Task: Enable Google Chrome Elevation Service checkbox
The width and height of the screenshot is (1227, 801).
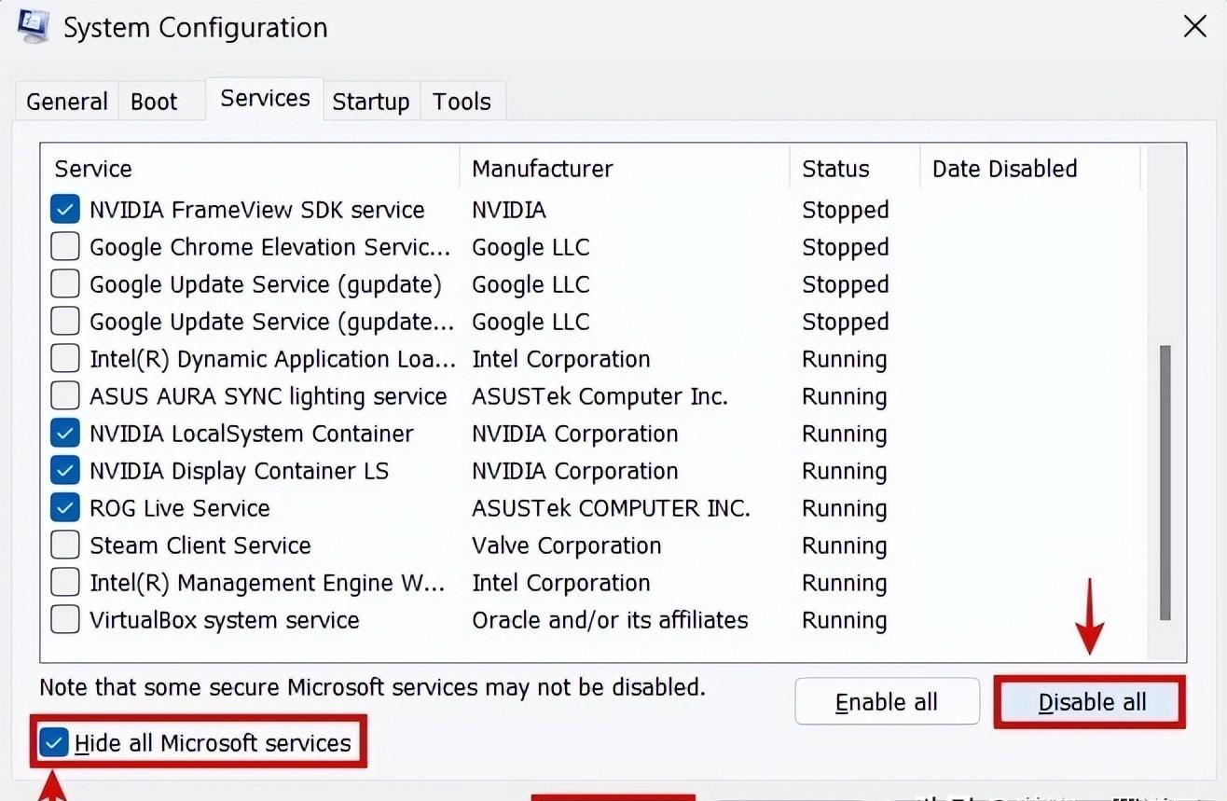Action: pyautogui.click(x=64, y=247)
